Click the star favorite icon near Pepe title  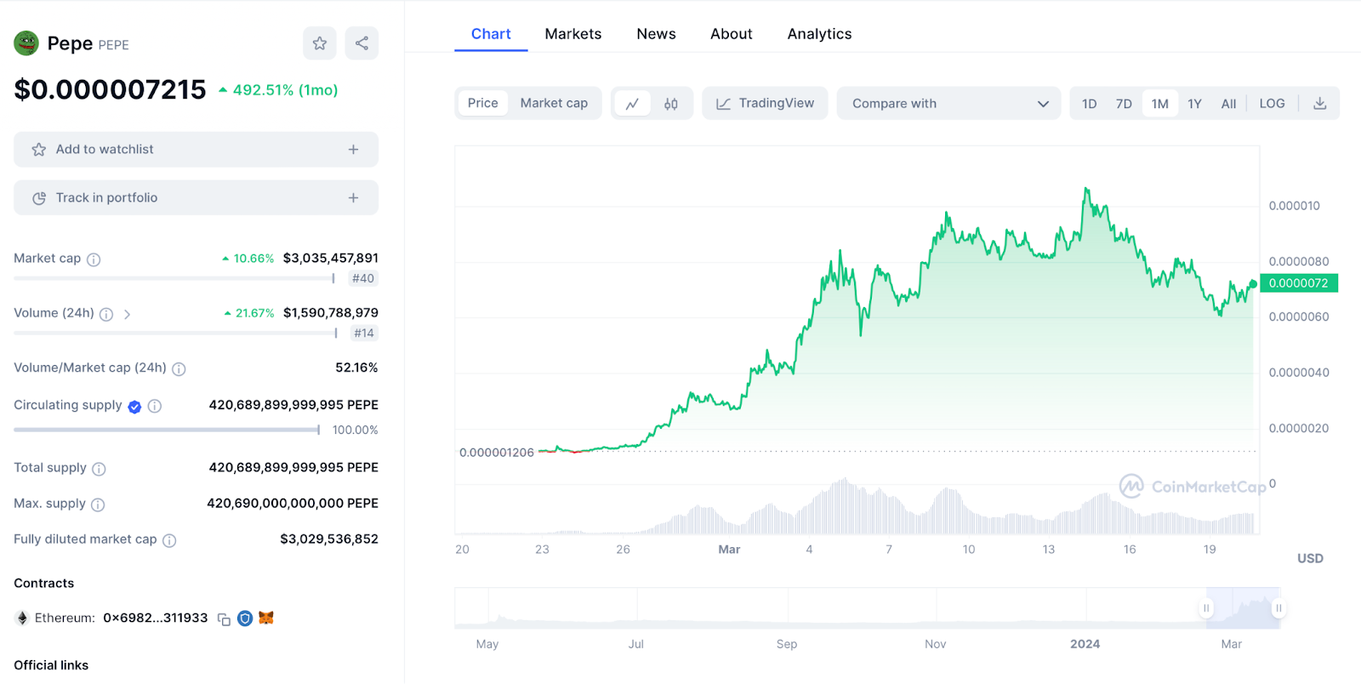coord(319,43)
